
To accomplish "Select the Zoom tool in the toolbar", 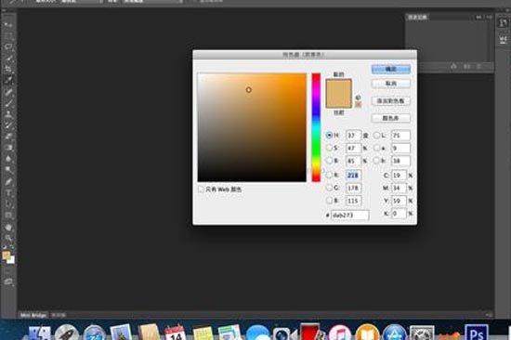I will pos(8,239).
